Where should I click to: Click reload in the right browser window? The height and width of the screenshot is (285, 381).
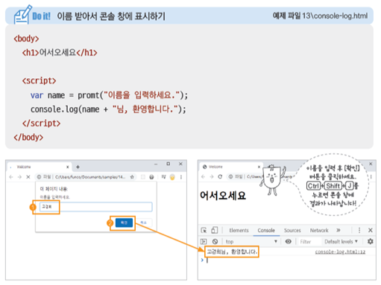point(220,176)
